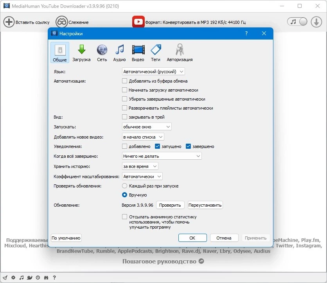Click the red YouTube format icon
Image resolution: width=327 pixels, height=283 pixels.
138,22
